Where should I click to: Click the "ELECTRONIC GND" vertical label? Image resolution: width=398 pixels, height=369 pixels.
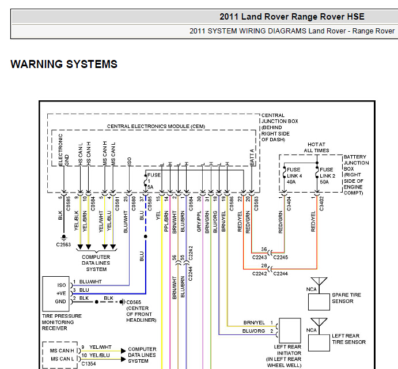click(63, 150)
